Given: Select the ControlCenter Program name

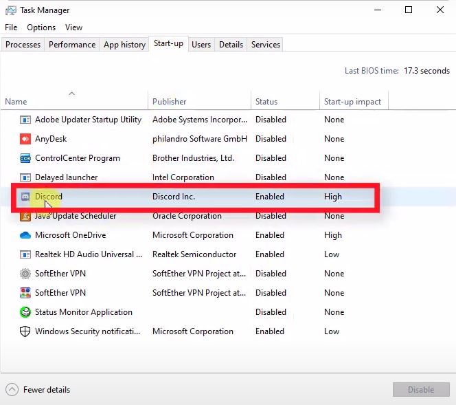Looking at the screenshot, I should tap(78, 158).
